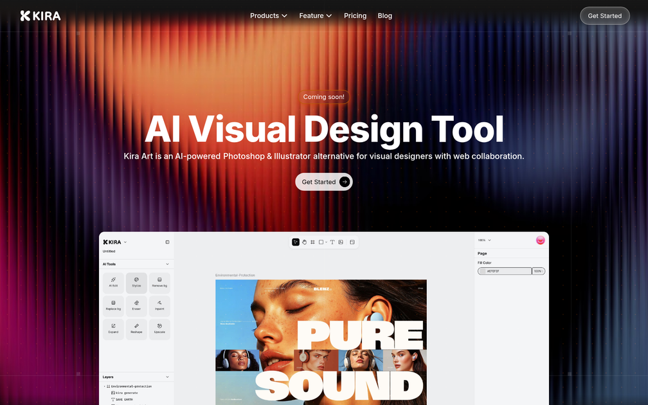This screenshot has width=648, height=405.
Task: Select the Eraser tool in AI Tools
Action: click(x=136, y=305)
